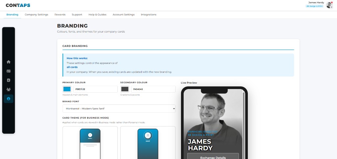This screenshot has height=159, width=337.
Task: Click James Hardy's profile avatar
Action: (329, 5)
